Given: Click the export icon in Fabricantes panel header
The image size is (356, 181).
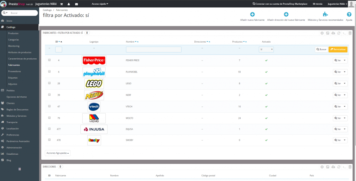Looking at the screenshot, I should click(328, 33).
